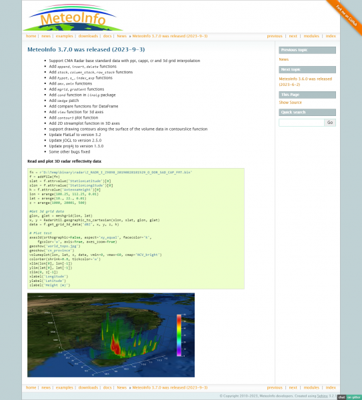The image size is (362, 400).
Task: Click the release title breadcrumb in top bar
Action: pos(170,36)
